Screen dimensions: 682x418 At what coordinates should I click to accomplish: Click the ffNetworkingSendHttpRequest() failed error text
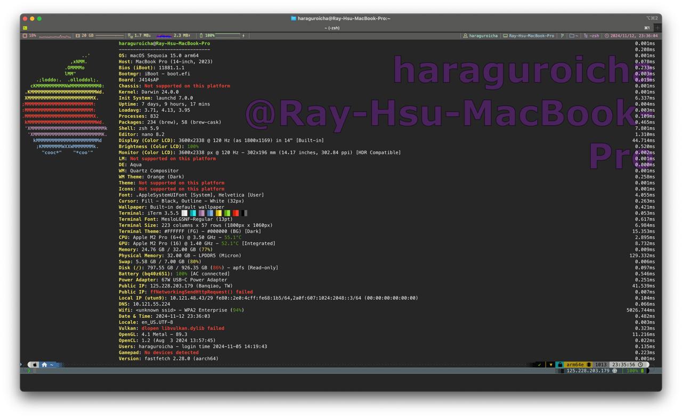pyautogui.click(x=201, y=292)
